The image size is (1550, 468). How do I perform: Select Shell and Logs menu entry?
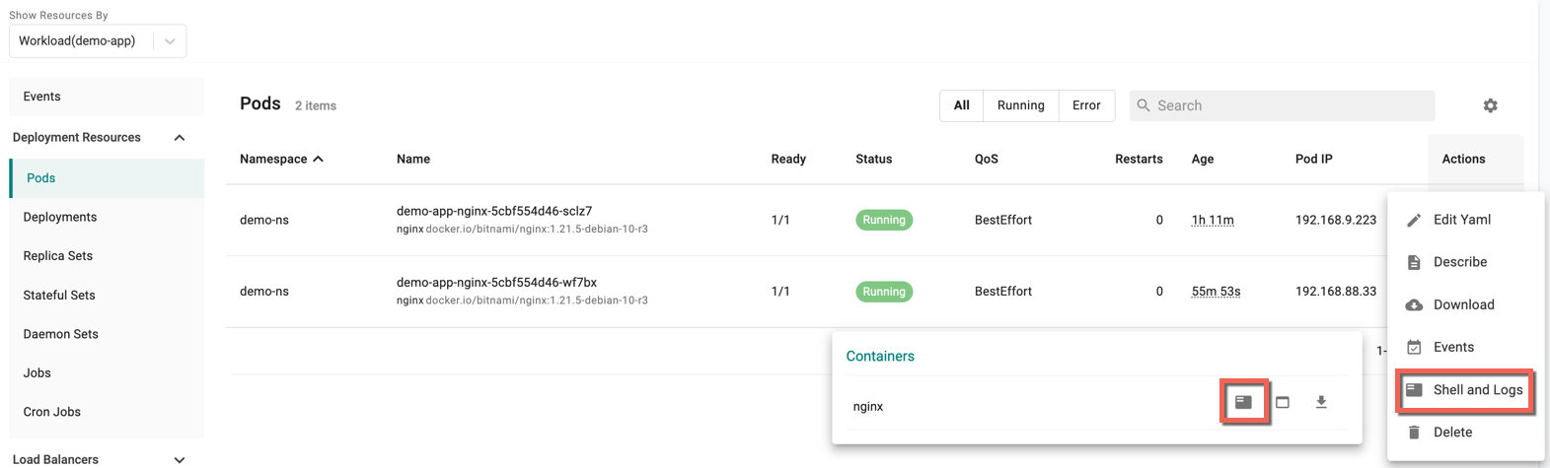(1464, 390)
